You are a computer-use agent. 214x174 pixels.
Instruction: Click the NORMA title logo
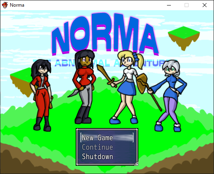pyautogui.click(x=105, y=34)
